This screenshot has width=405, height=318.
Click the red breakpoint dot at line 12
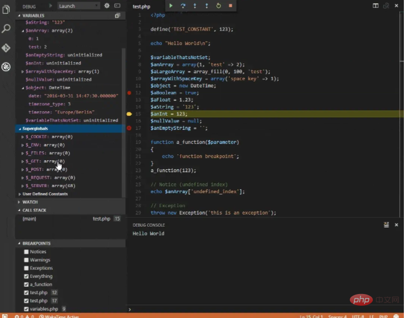click(x=129, y=92)
